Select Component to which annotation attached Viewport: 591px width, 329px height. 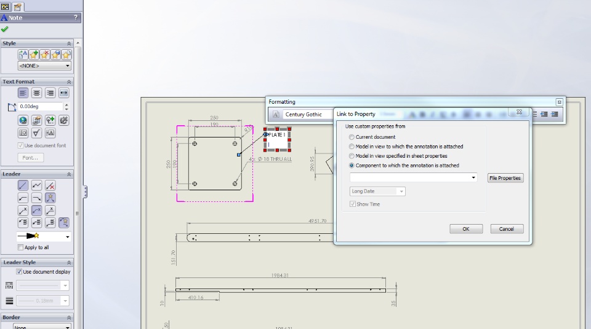(352, 166)
